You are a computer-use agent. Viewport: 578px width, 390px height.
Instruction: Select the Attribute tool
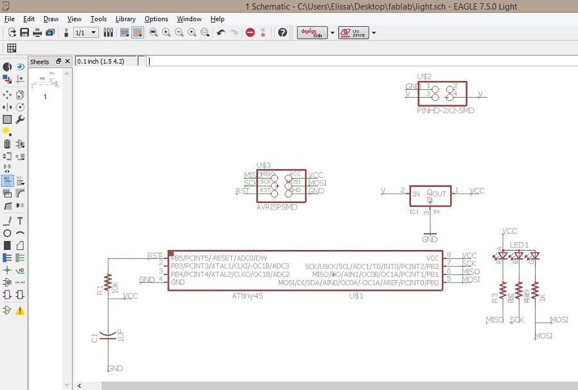7,282
